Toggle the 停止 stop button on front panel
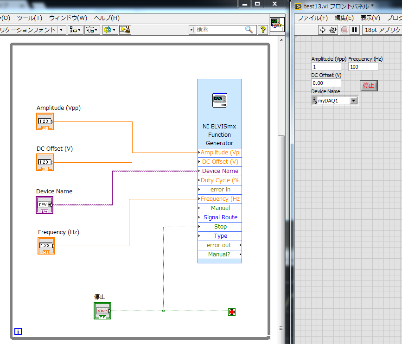 pos(369,85)
